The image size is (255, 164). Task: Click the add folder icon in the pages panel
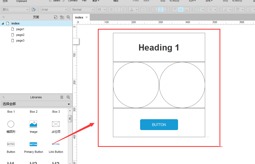(x=62, y=17)
